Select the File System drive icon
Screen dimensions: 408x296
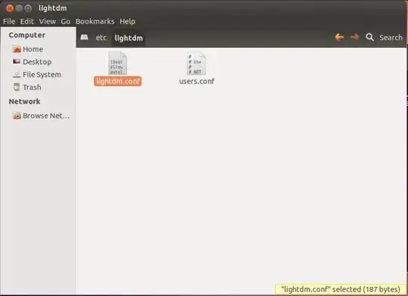click(x=17, y=75)
